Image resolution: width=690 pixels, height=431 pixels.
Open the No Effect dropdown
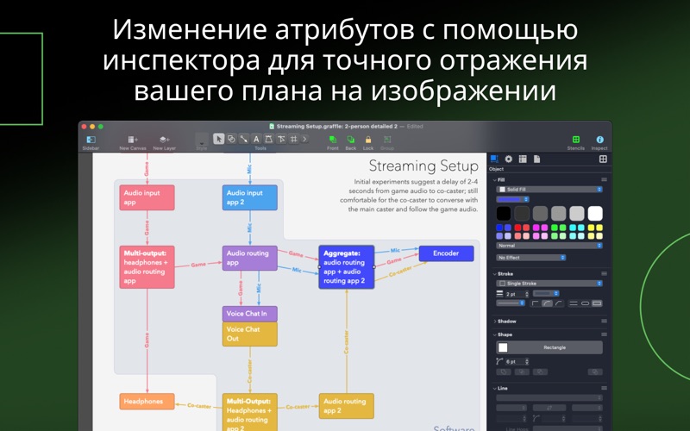(x=531, y=257)
